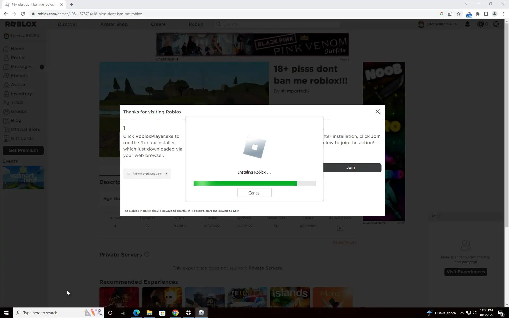Open Chrome extensions puzzle icon
Viewport: 509px width, 318px height.
478,14
